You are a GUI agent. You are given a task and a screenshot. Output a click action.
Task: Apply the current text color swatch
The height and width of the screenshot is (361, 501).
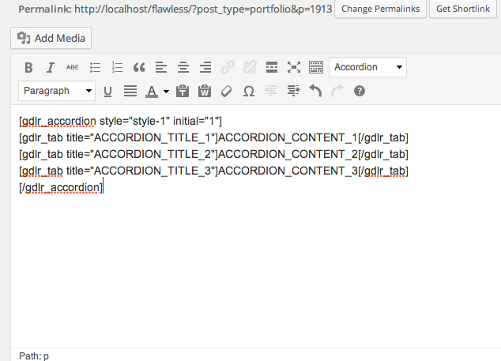(x=152, y=92)
